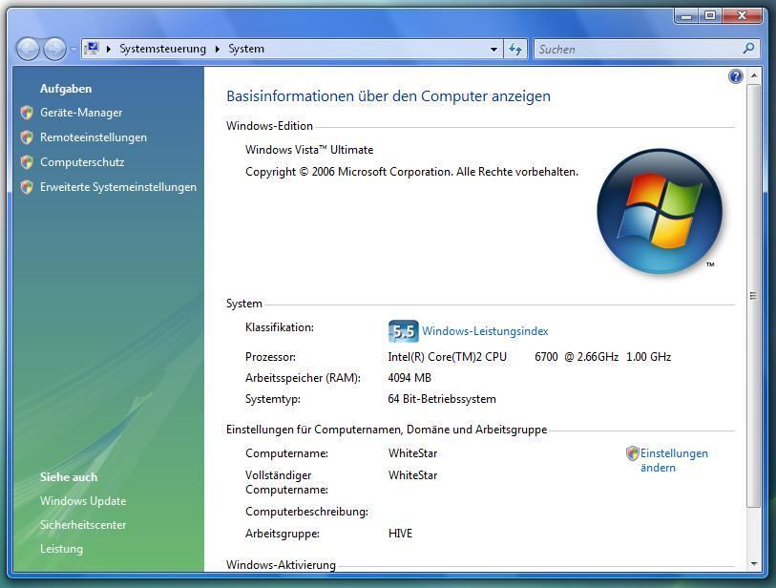Click Einstellungen ändern link
This screenshot has height=588, width=776.
click(x=674, y=460)
